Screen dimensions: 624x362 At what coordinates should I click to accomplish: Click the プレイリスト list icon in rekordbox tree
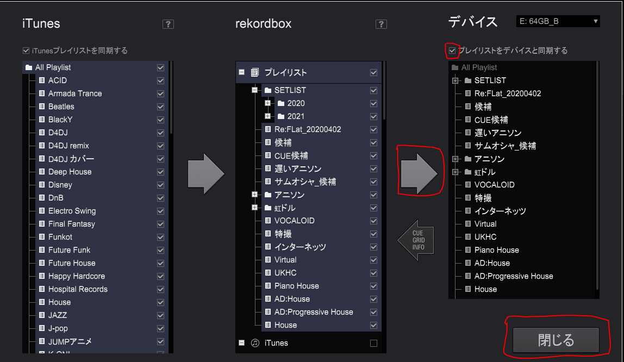255,72
